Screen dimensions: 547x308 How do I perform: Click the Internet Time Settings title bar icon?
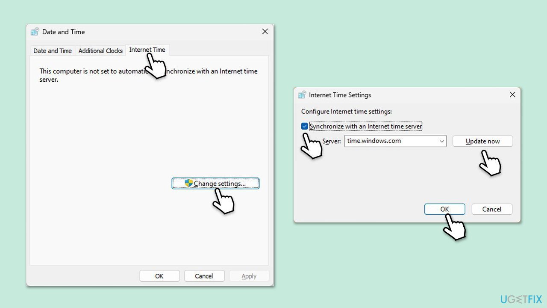302,95
